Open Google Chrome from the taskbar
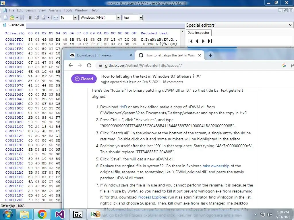 click(x=42, y=214)
